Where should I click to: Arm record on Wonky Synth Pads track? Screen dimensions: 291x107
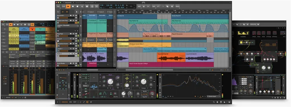pos(71,21)
